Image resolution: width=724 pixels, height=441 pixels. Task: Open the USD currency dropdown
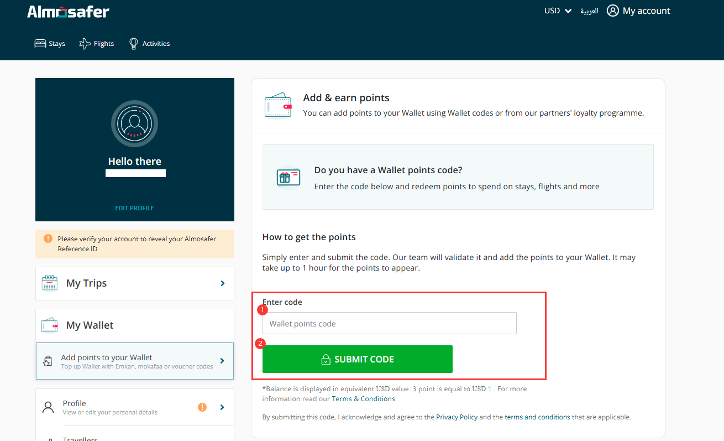point(557,11)
